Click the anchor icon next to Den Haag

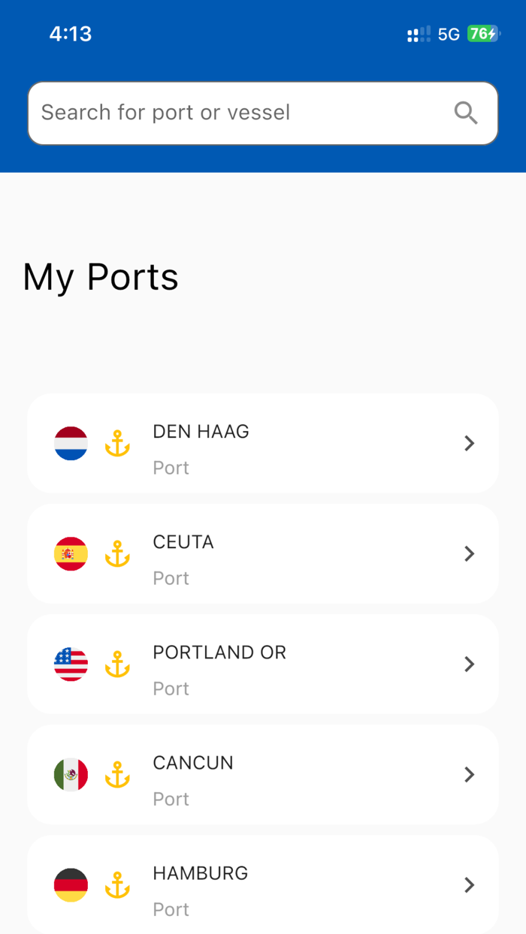click(117, 444)
